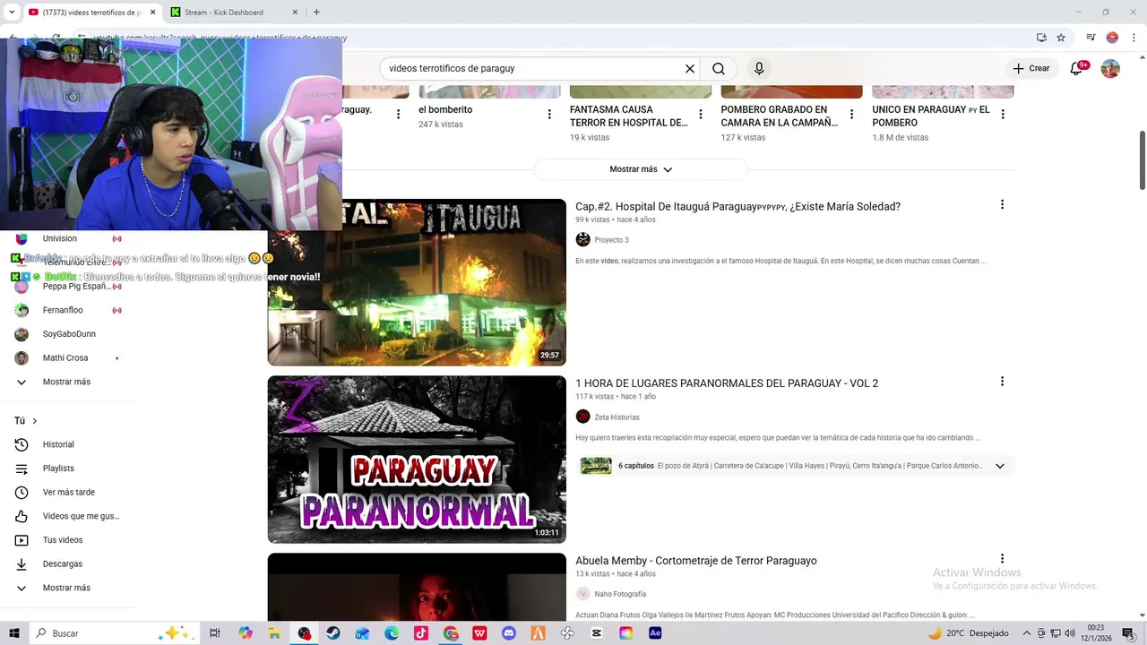Click the install/cast icon in address bar
Screen dimensions: 1147x645
click(x=1041, y=38)
